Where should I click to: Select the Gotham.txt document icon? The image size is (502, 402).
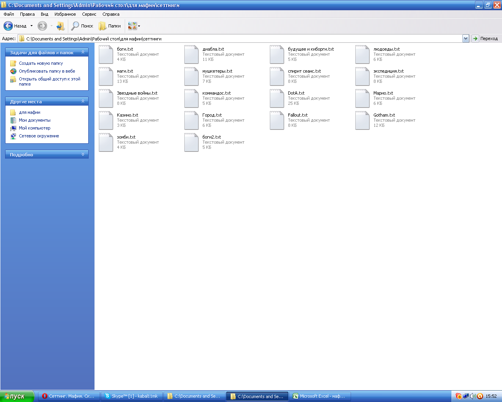362,120
